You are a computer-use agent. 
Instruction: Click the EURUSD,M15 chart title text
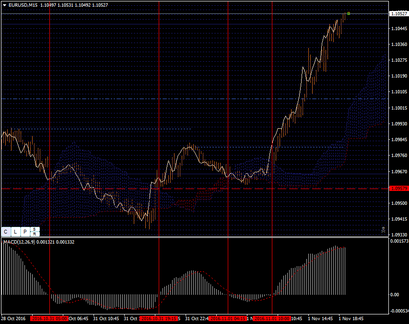tap(23, 5)
